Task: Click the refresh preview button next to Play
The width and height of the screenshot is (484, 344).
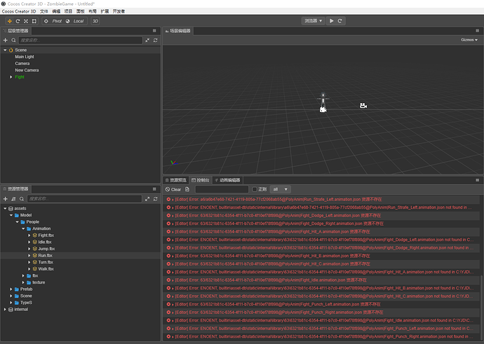Action: (x=340, y=20)
